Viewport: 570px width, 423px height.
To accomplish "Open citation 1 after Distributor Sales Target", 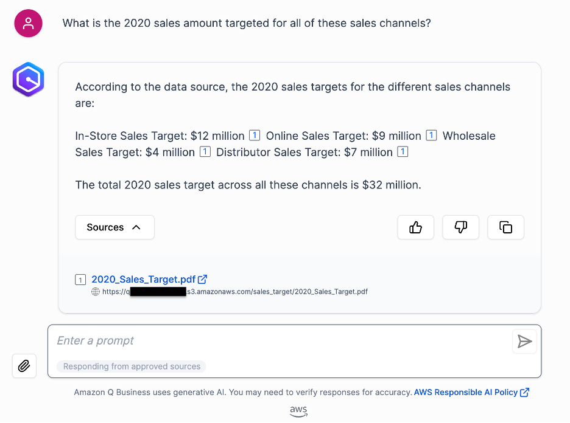I will 403,152.
